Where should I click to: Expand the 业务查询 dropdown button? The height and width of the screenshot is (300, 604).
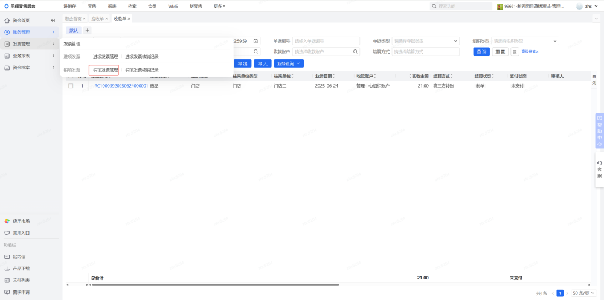click(x=289, y=63)
